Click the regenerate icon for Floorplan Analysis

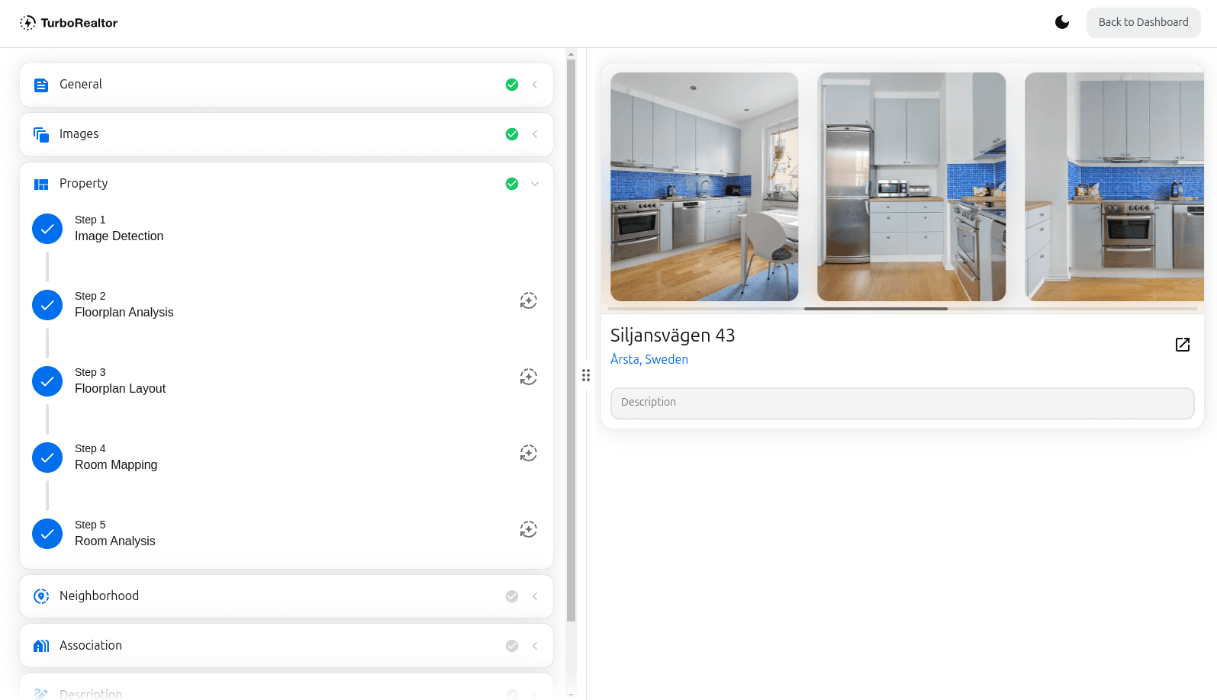[x=528, y=300]
